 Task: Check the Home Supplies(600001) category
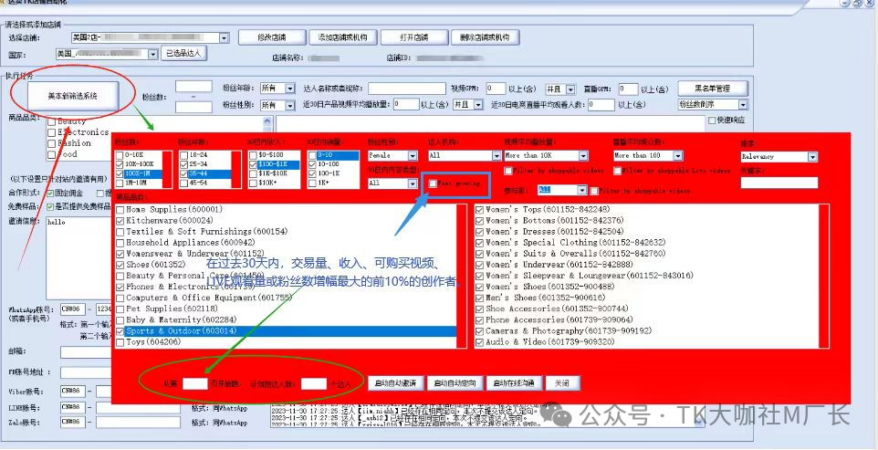pos(121,209)
